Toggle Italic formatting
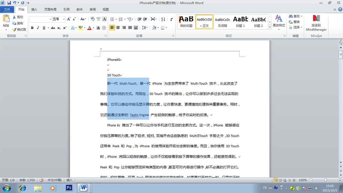The width and height of the screenshot is (343, 193). [38, 28]
